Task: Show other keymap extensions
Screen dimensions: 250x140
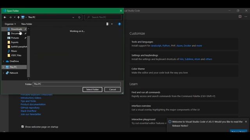Action: click(x=209, y=59)
